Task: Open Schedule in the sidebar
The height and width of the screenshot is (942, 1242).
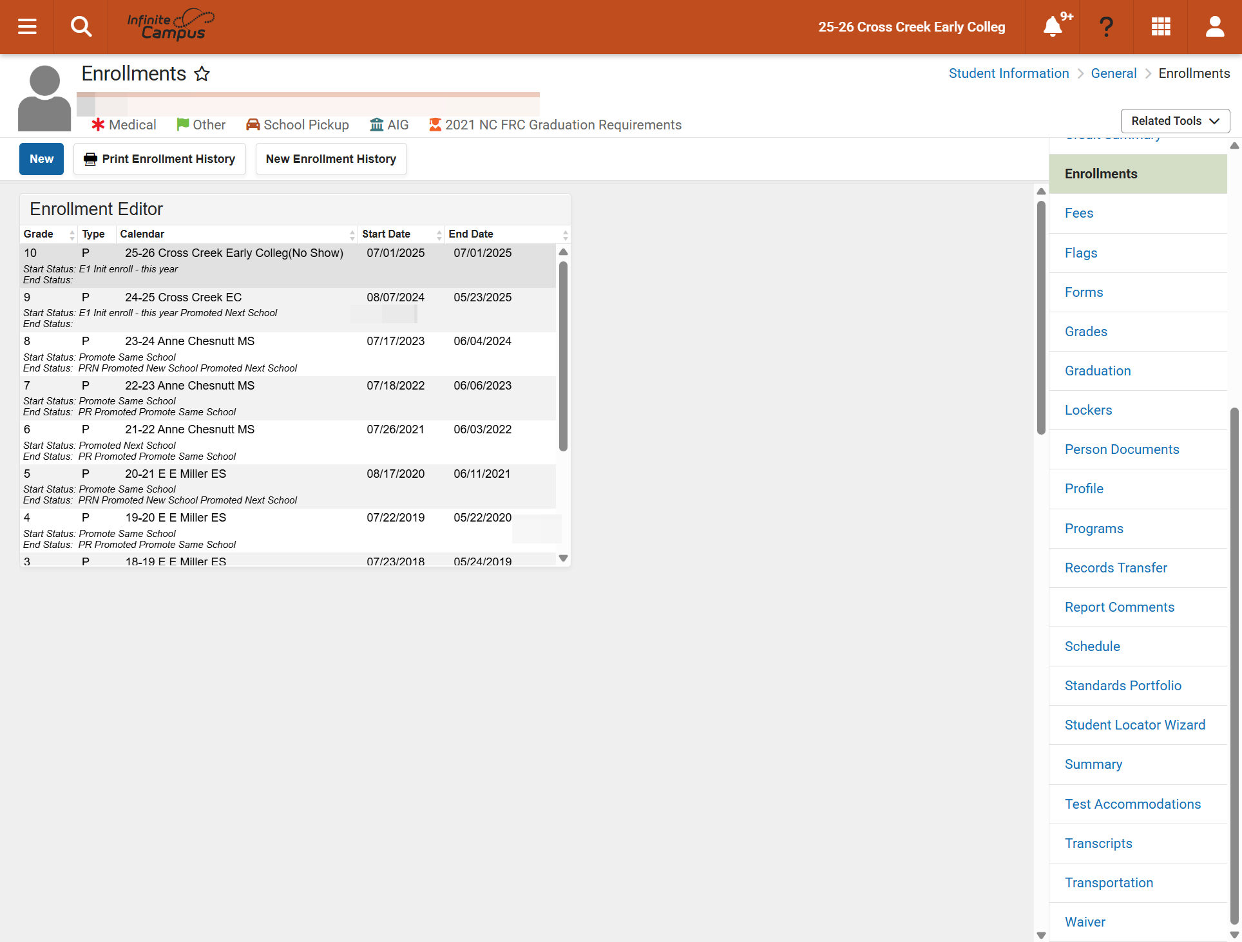Action: click(1138, 646)
